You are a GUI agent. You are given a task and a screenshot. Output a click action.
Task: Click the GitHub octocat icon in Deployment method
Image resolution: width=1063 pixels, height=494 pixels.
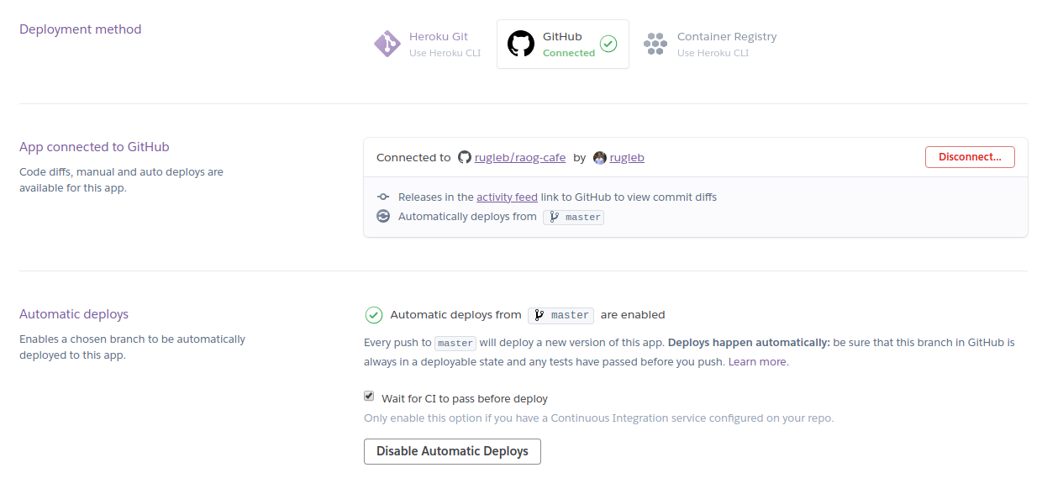point(521,44)
